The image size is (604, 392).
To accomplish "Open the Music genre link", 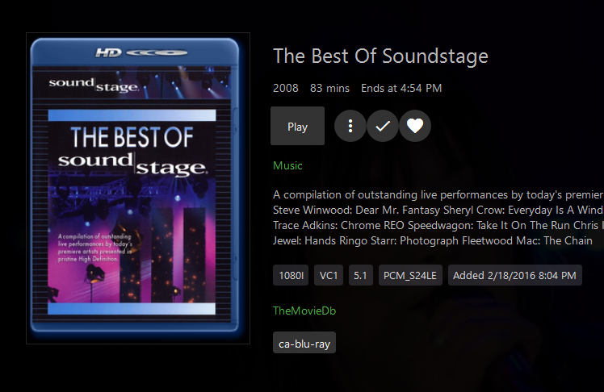I will [287, 165].
